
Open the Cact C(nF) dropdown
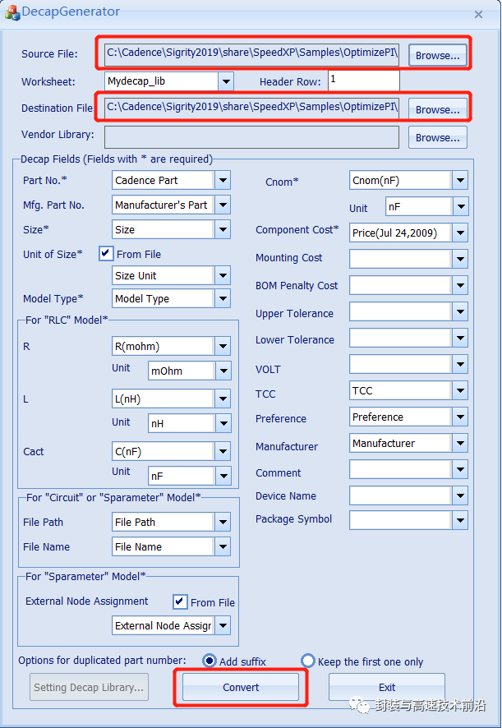223,451
